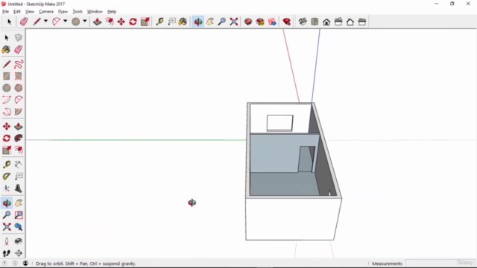Image resolution: width=477 pixels, height=268 pixels.
Task: Open the Tools menu
Action: [78, 12]
